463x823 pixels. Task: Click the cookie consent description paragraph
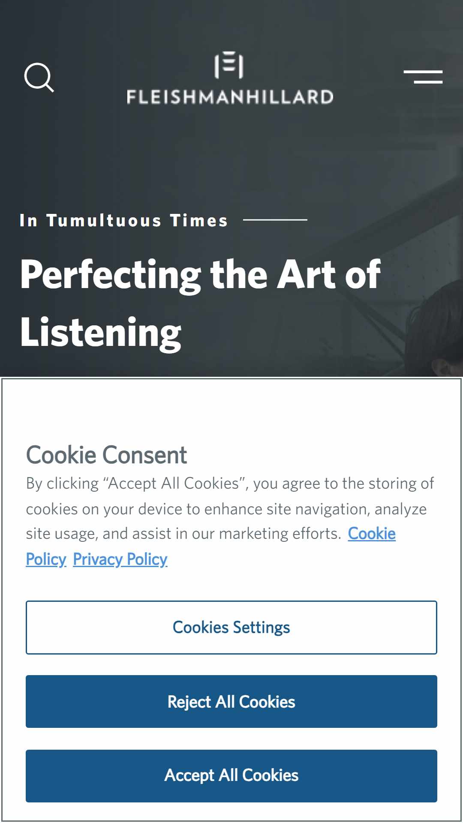tap(230, 521)
